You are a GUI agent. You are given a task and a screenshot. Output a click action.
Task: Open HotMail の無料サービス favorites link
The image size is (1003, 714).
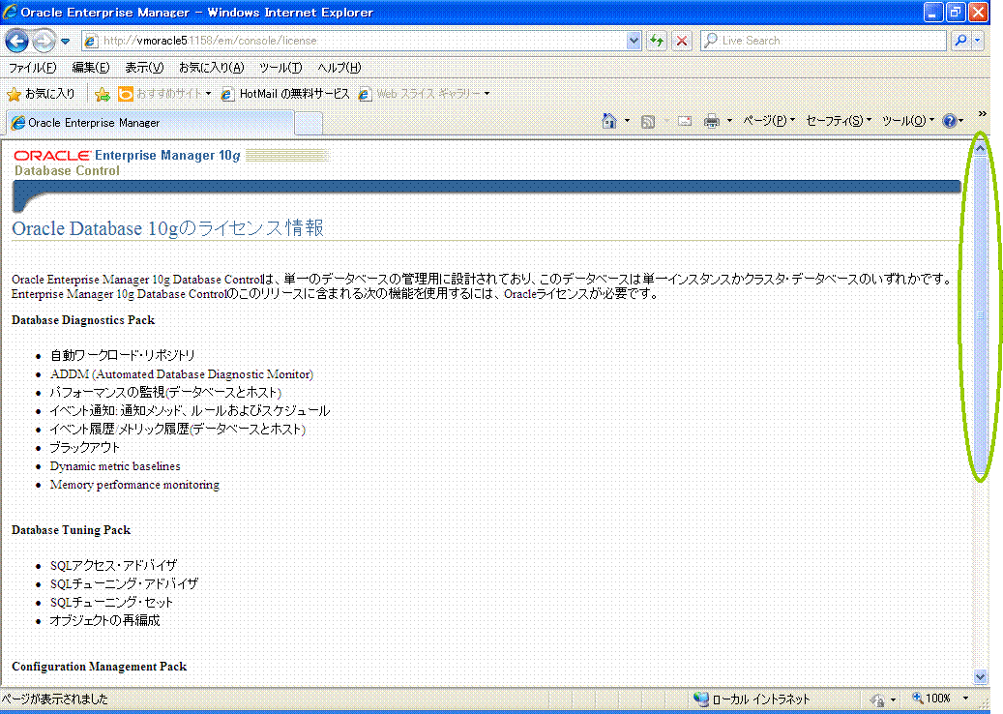click(x=285, y=94)
